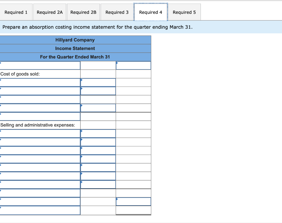282x223 pixels.
Task: Open the Required 5 tab
Action: click(x=184, y=12)
